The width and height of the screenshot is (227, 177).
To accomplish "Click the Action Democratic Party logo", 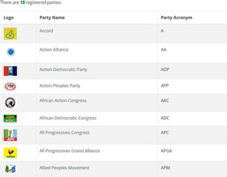I will (10, 71).
